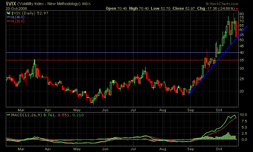Click the histogram value 0.210
This screenshot has width=253, height=152.
click(78, 115)
